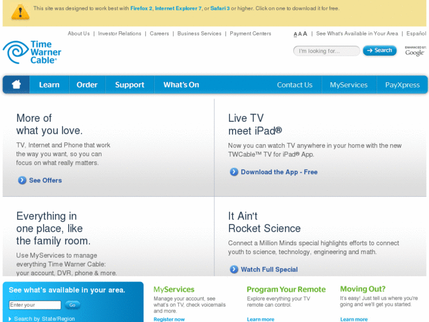Screen dimensions: 429x322
Task: Click the home icon in navigation bar
Action: [17, 84]
